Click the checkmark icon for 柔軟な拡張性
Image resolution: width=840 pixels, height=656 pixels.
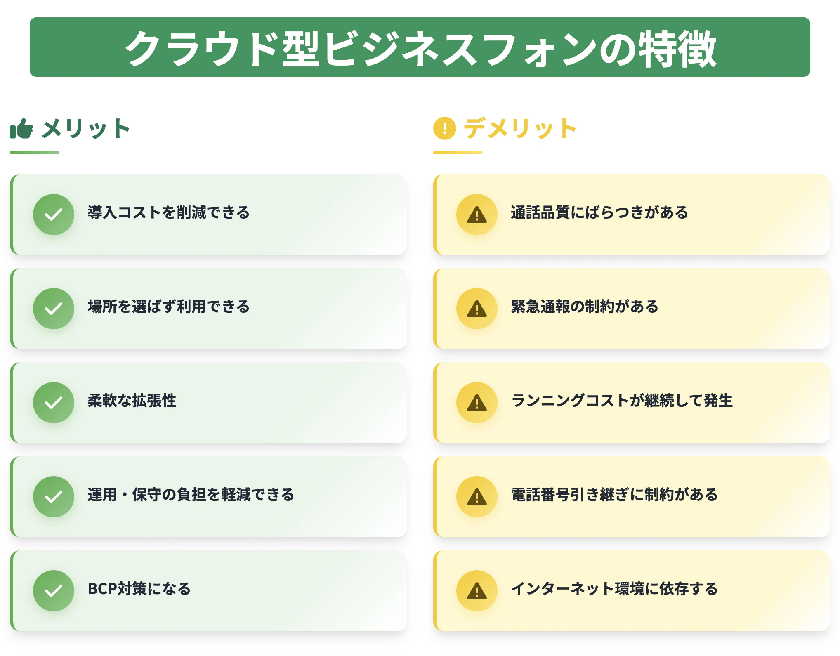coord(54,403)
